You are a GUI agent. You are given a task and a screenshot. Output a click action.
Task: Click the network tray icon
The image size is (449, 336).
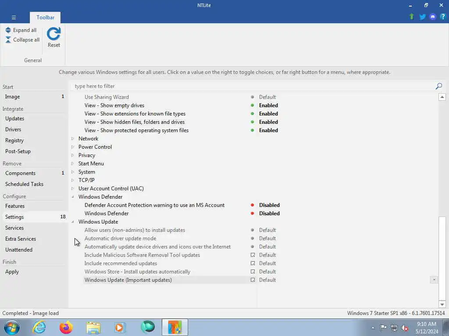click(x=394, y=328)
